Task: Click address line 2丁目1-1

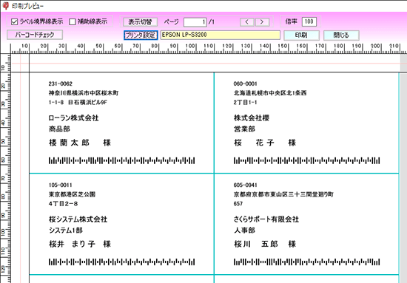Action: 245,103
